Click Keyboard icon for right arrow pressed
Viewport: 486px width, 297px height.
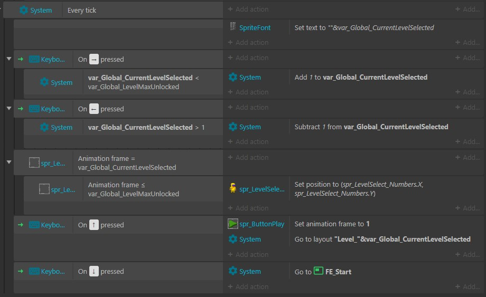click(x=34, y=59)
